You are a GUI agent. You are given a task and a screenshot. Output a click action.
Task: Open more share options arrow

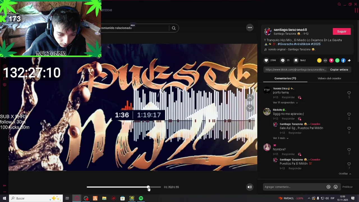click(x=349, y=60)
